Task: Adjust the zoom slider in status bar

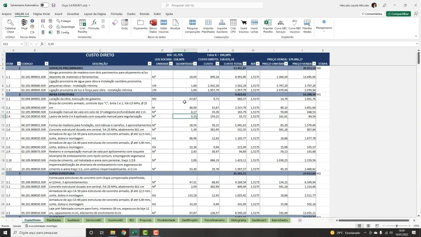Action: coord(396,226)
